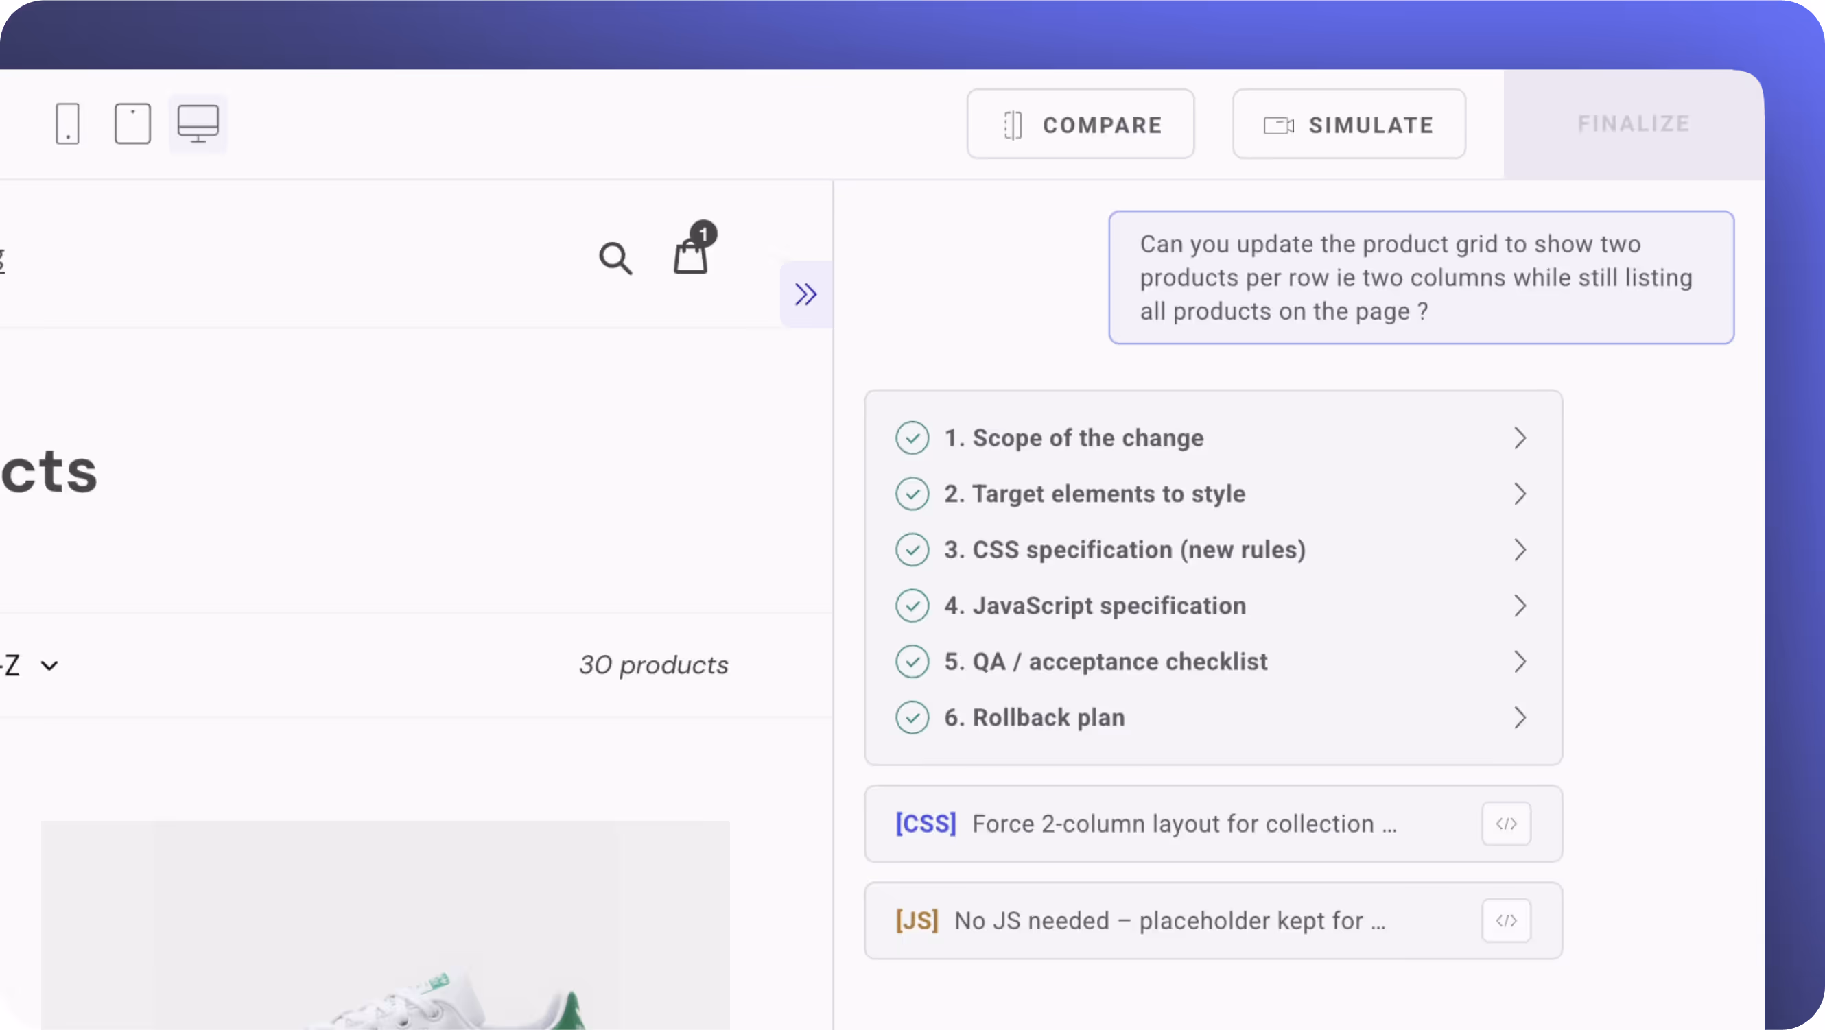Click checkmark beside Rollback plan
The height and width of the screenshot is (1030, 1825).
pyautogui.click(x=912, y=718)
